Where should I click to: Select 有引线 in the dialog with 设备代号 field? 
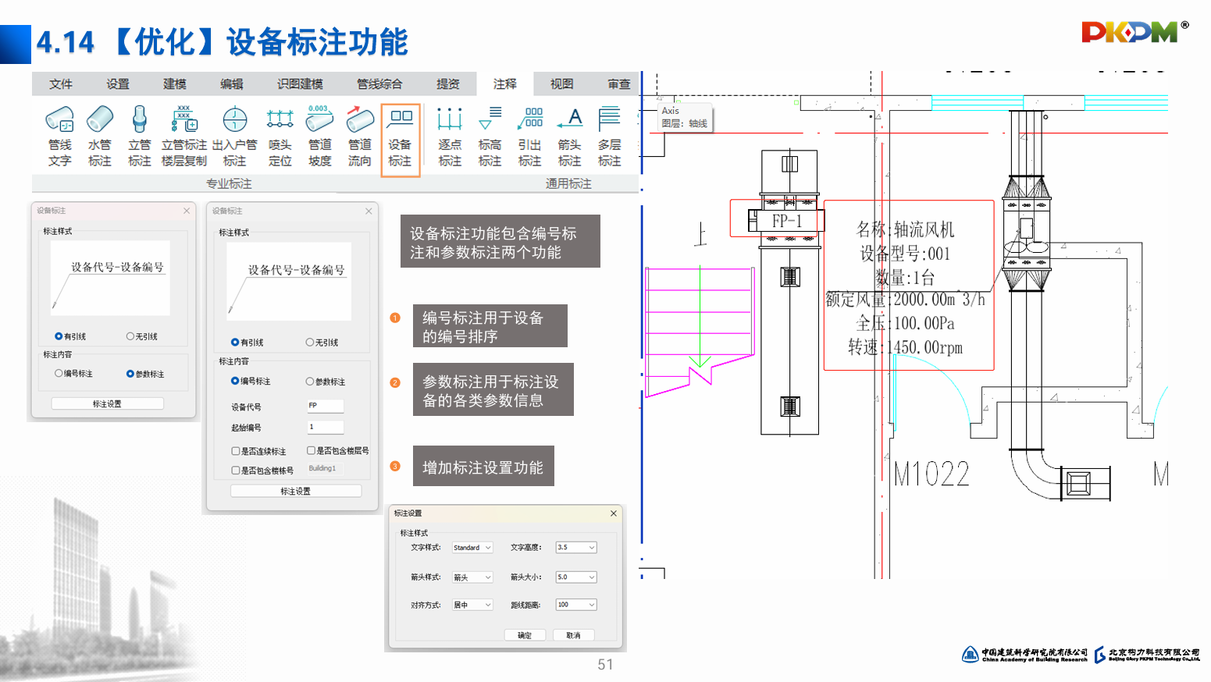tap(235, 343)
